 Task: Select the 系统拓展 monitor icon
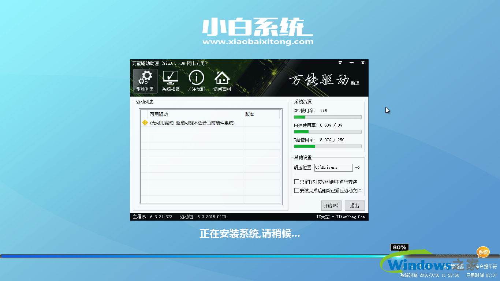[x=171, y=80]
